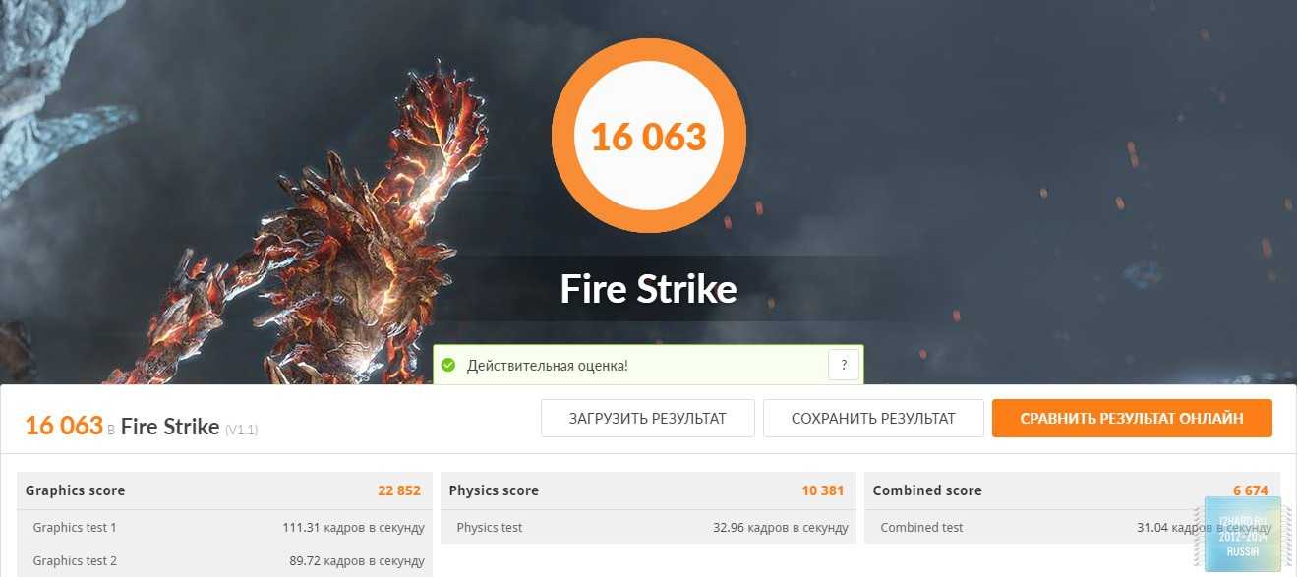
Task: Open the question mark help button
Action: (x=843, y=366)
